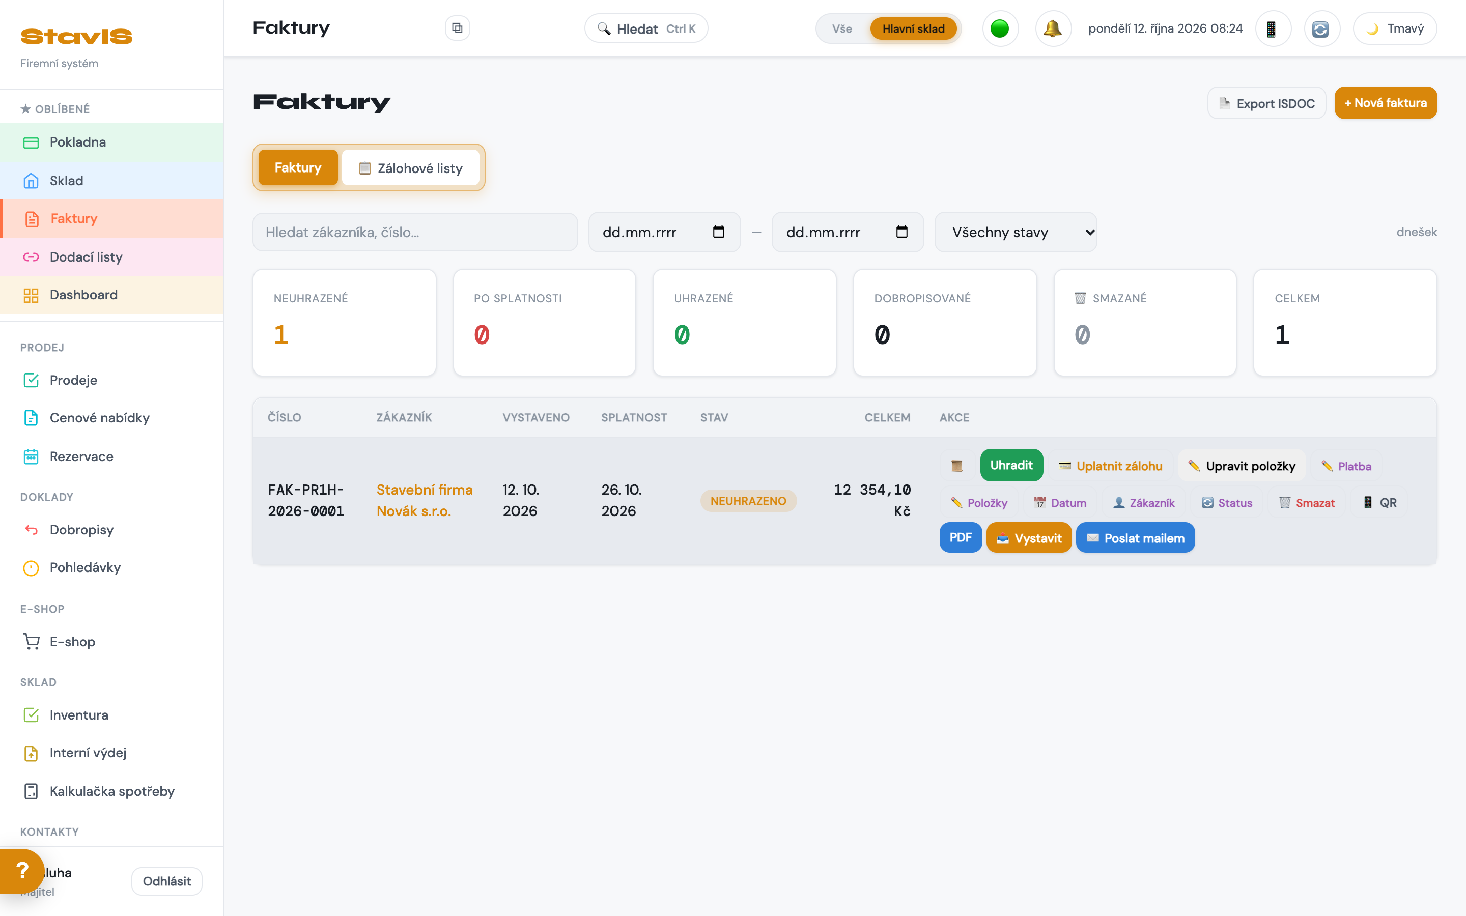Click Uplatnit zálohu action
1466x916 pixels.
click(1110, 466)
